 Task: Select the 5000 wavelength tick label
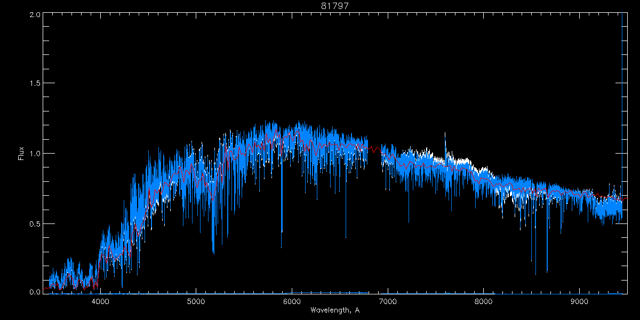[x=196, y=301]
